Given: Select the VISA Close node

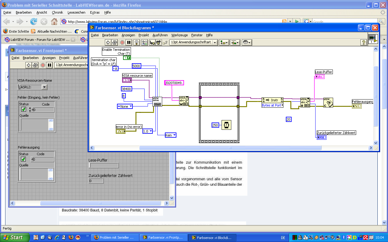Looking at the screenshot, I should pyautogui.click(x=328, y=103).
